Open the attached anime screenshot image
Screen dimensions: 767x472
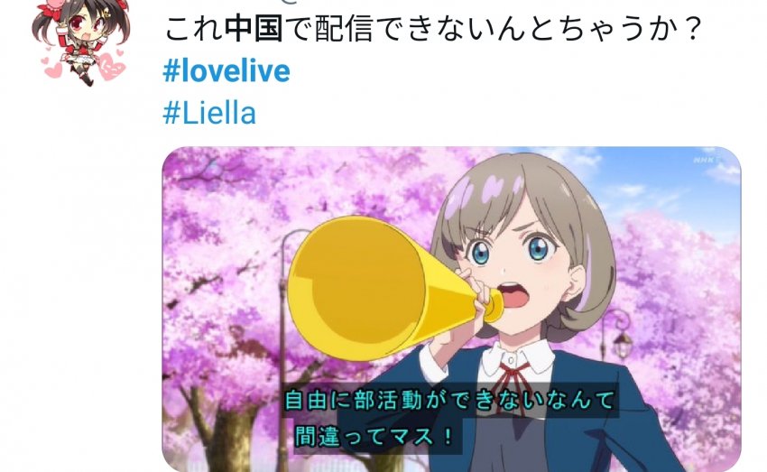(451, 310)
